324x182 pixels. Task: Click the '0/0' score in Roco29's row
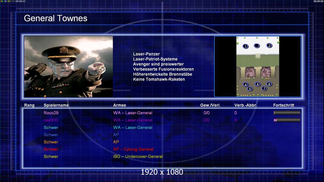tap(207, 113)
